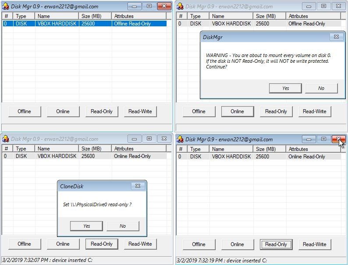Click No in the DiskMgr warning dialog
348x265 pixels.
321,88
